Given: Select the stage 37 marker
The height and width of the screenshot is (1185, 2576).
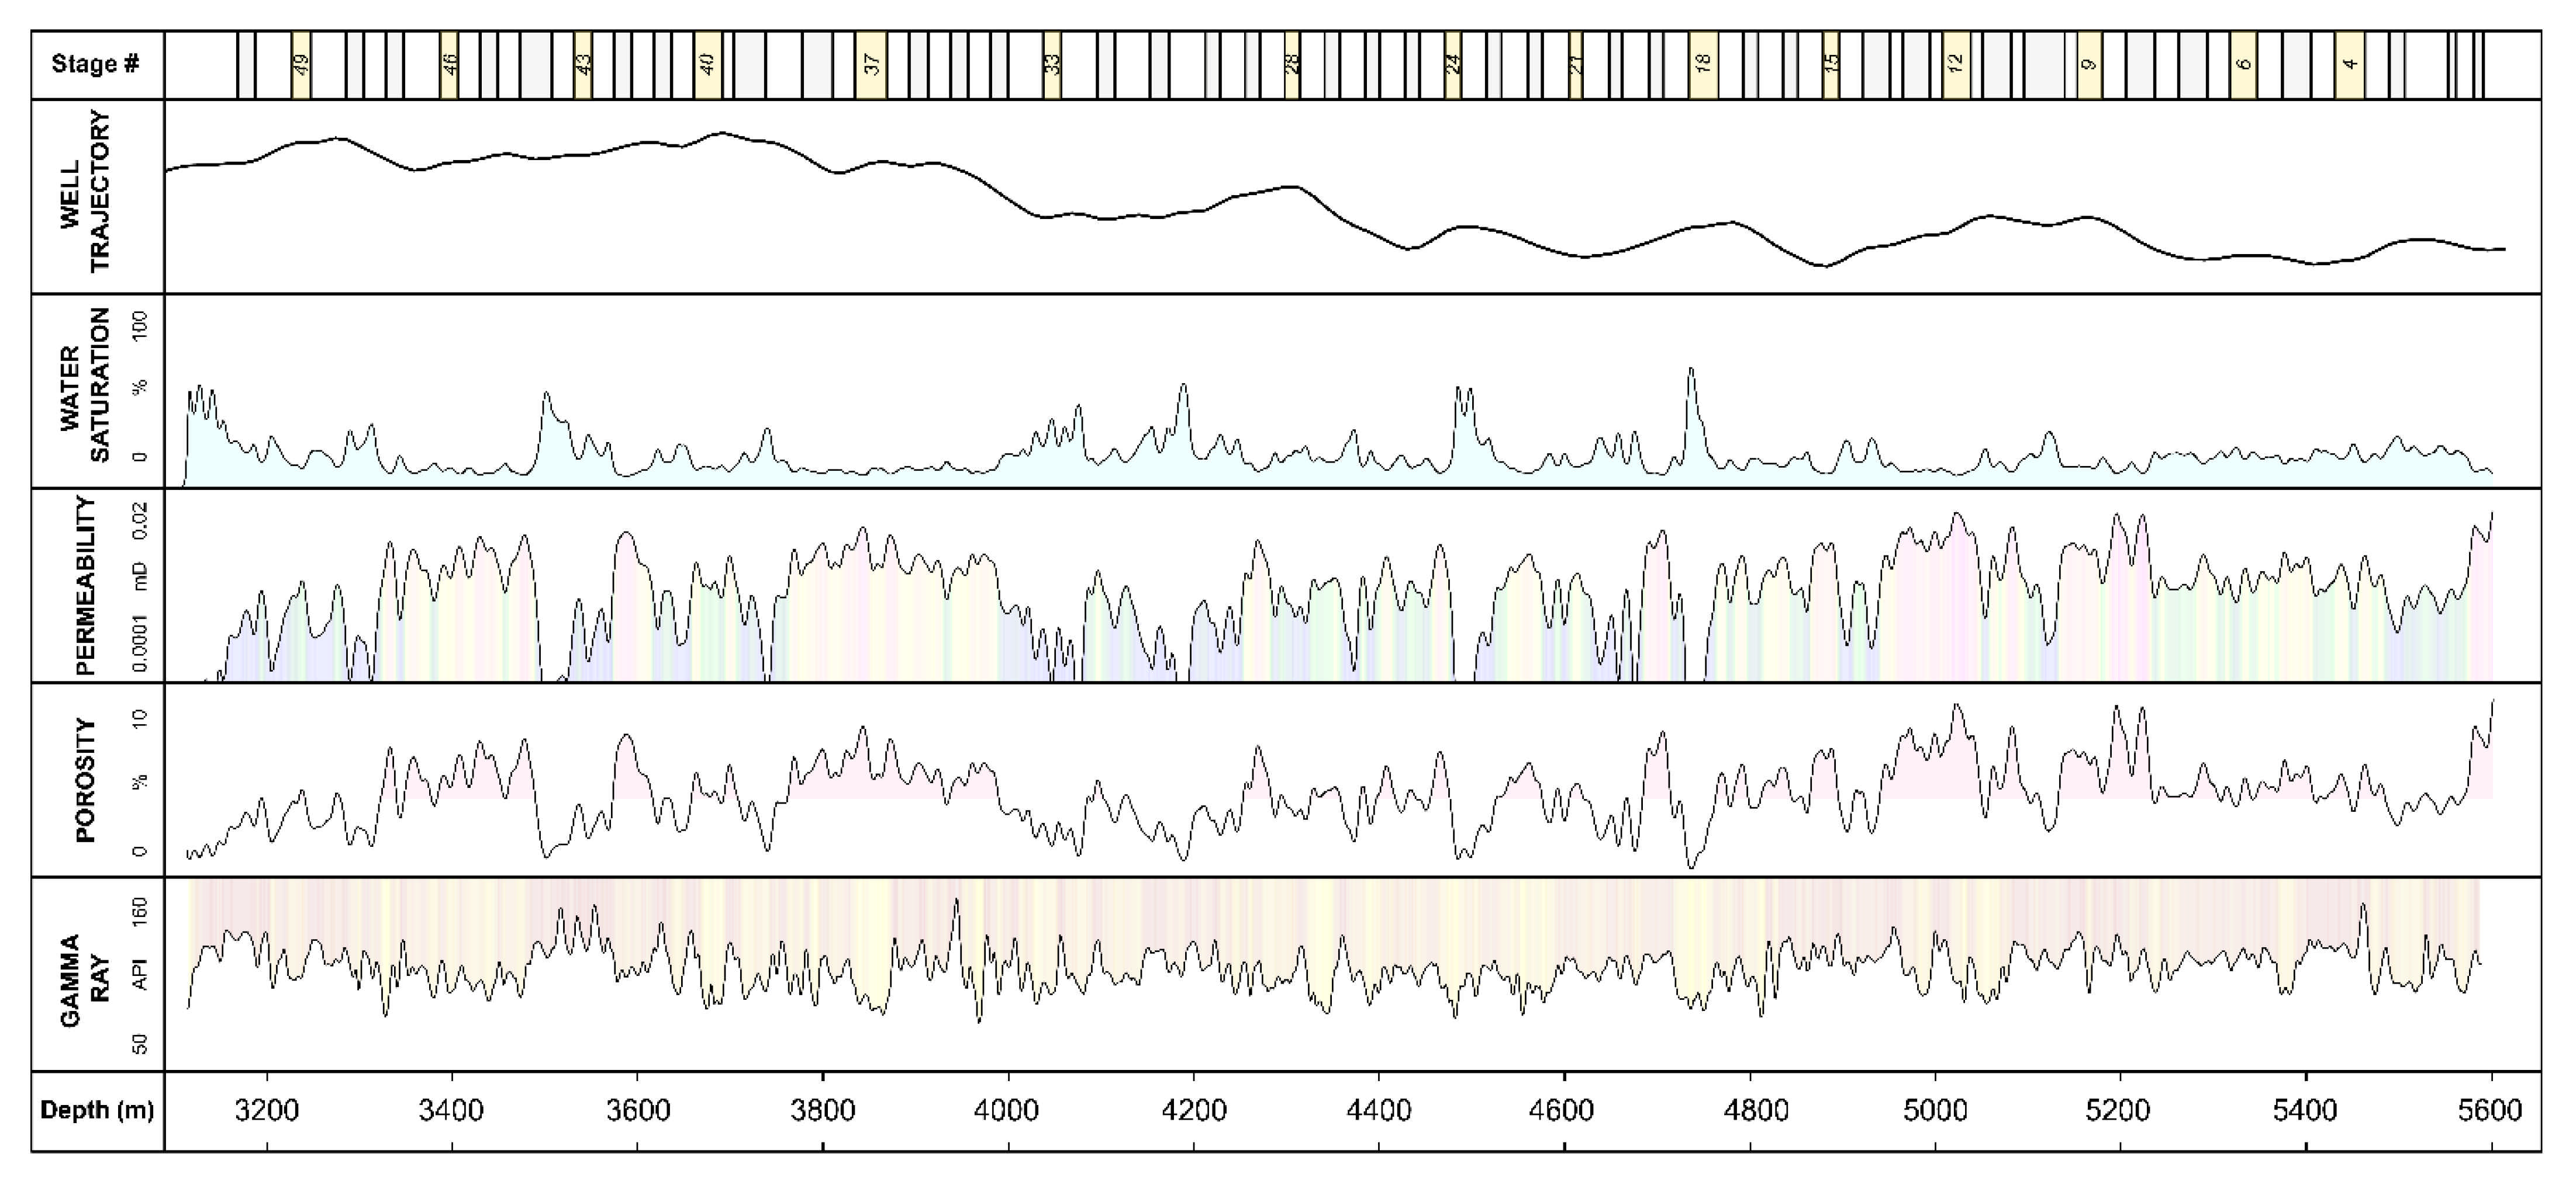Looking at the screenshot, I should tap(871, 64).
